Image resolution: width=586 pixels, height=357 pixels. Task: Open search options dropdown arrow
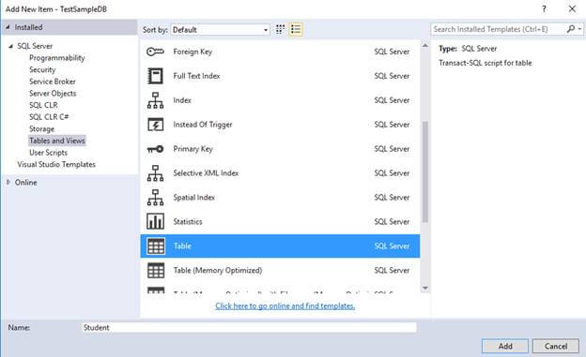click(x=579, y=29)
